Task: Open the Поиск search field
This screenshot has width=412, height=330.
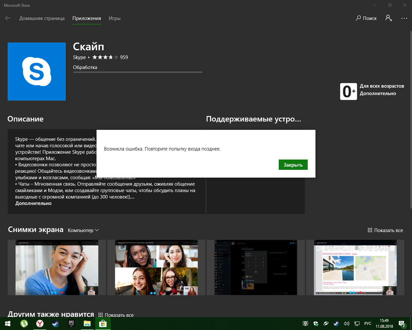Action: pyautogui.click(x=366, y=18)
